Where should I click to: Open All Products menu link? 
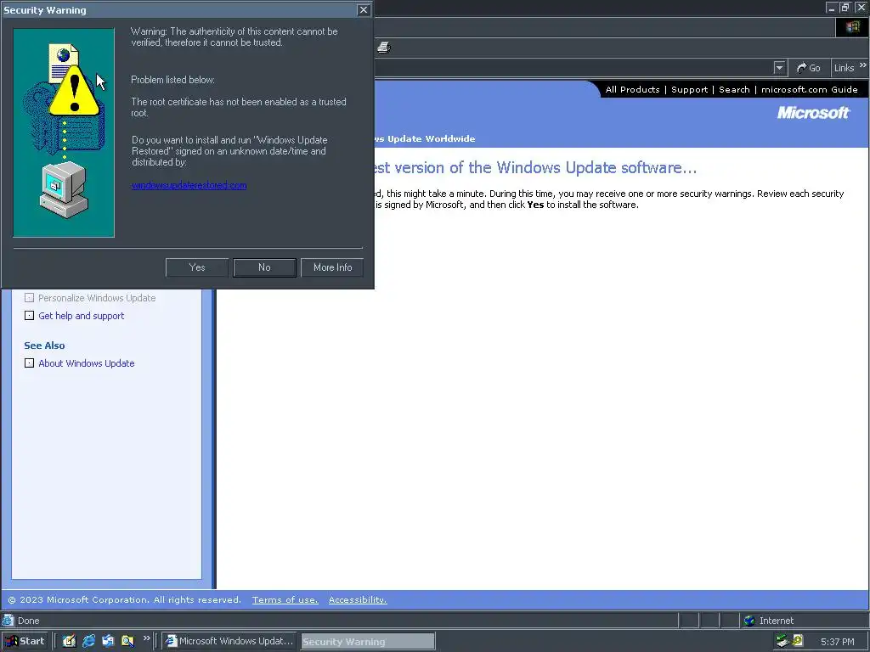tap(632, 89)
